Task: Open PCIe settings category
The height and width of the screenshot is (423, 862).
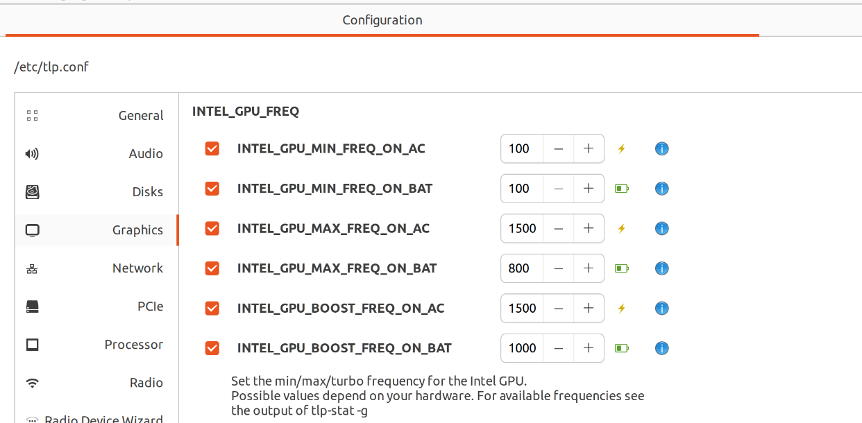Action: pyautogui.click(x=150, y=307)
